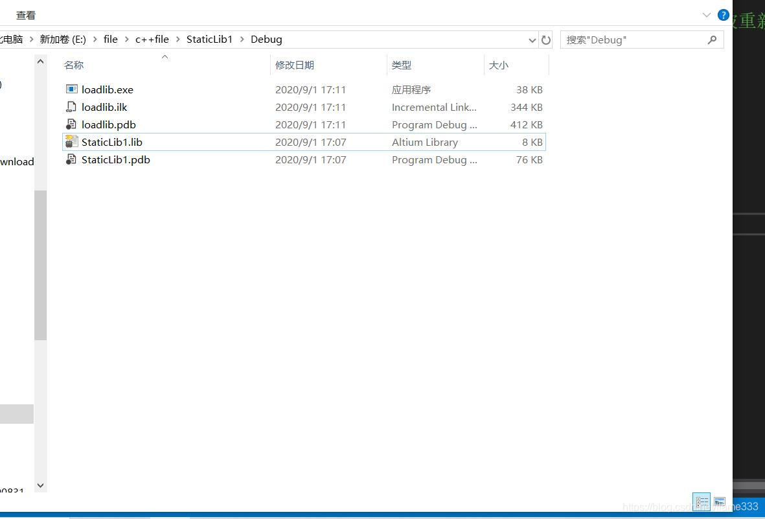The width and height of the screenshot is (765, 519).
Task: Click type cell Altium Library
Action: [x=425, y=143]
